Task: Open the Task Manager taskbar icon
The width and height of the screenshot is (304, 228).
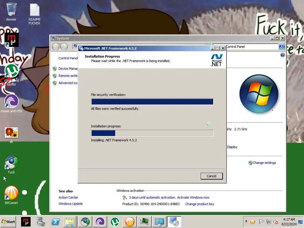Action: pyautogui.click(x=145, y=221)
